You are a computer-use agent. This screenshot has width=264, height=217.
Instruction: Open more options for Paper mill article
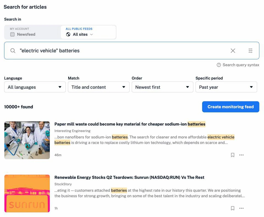pyautogui.click(x=241, y=155)
